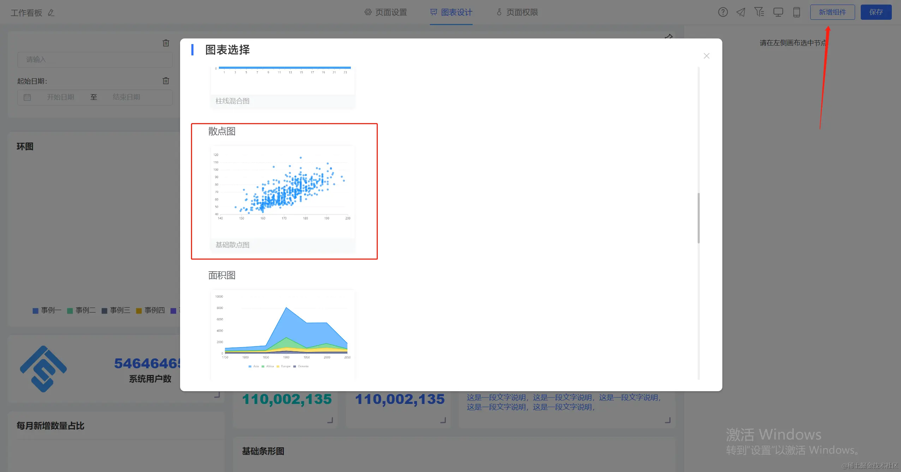Open the 开始日期 date picker field

click(x=61, y=97)
